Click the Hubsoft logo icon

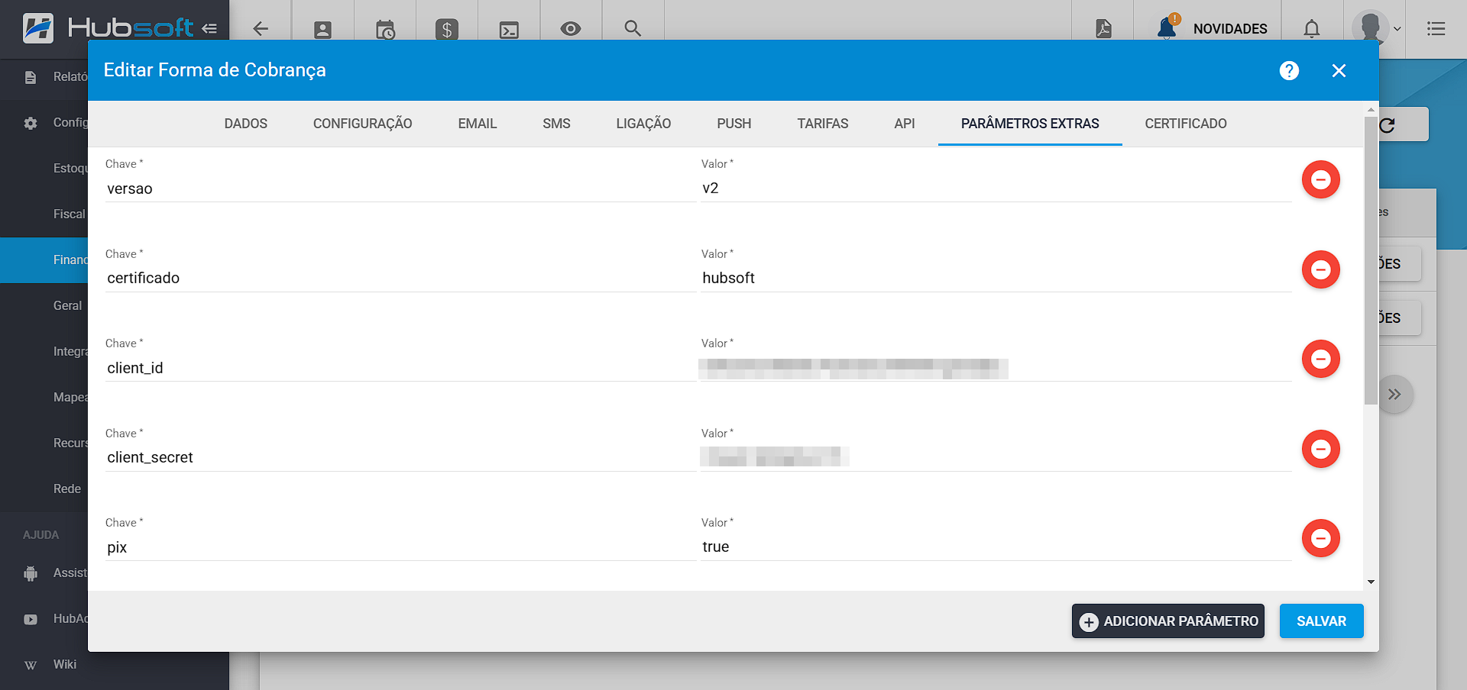tap(38, 28)
